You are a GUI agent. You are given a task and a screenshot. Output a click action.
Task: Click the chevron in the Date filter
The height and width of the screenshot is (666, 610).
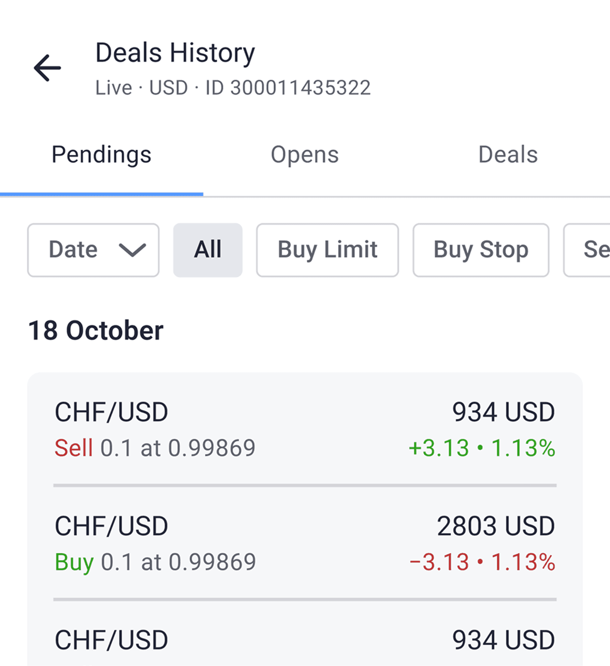[x=132, y=250]
